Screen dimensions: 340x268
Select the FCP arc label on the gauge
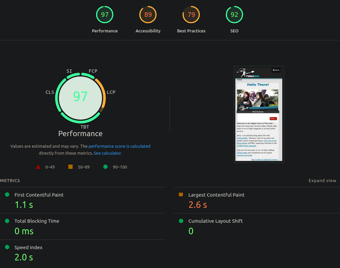pyautogui.click(x=93, y=71)
